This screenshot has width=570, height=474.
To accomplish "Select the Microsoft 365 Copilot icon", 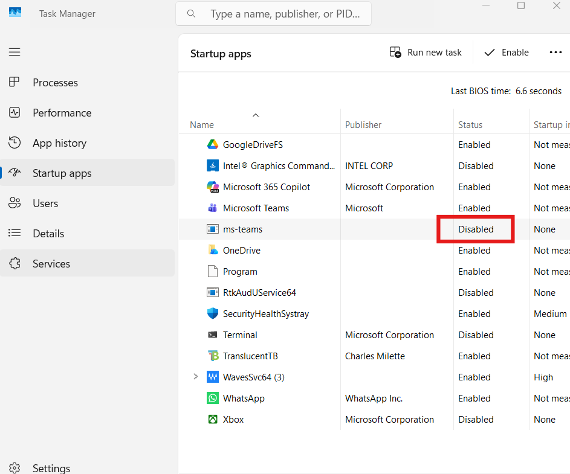I will click(213, 187).
